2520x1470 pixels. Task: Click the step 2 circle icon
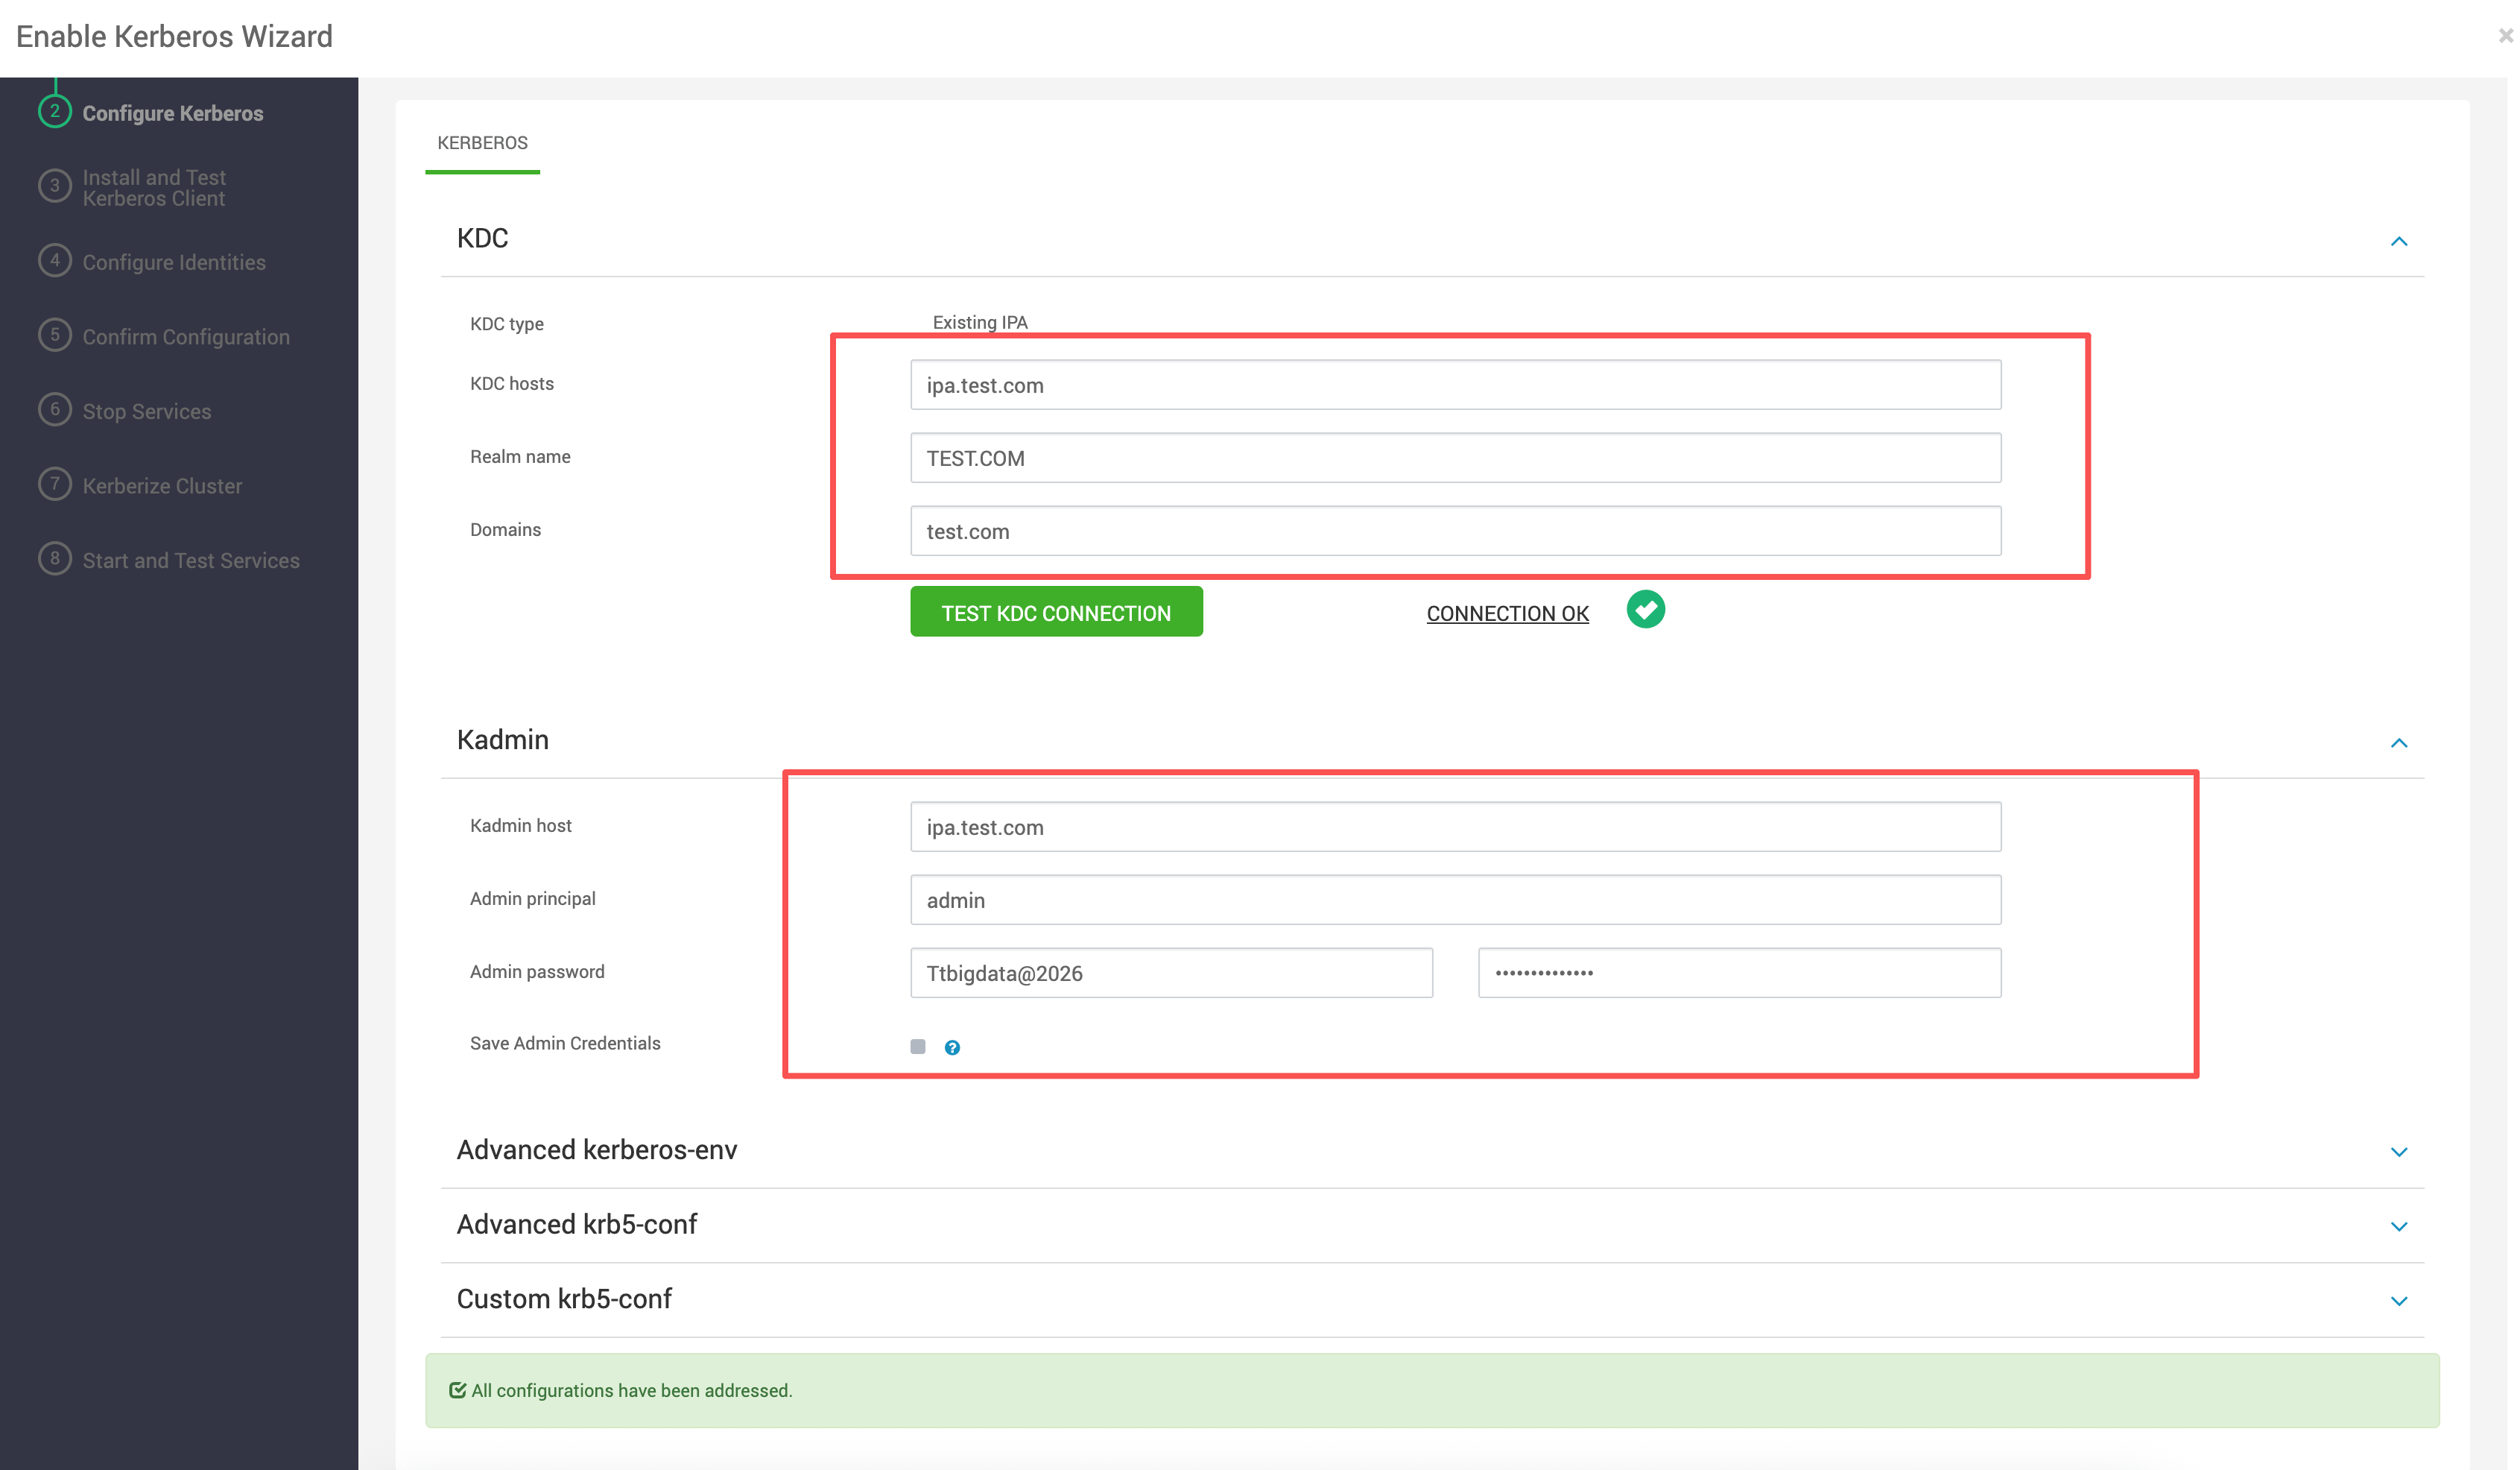pyautogui.click(x=55, y=111)
